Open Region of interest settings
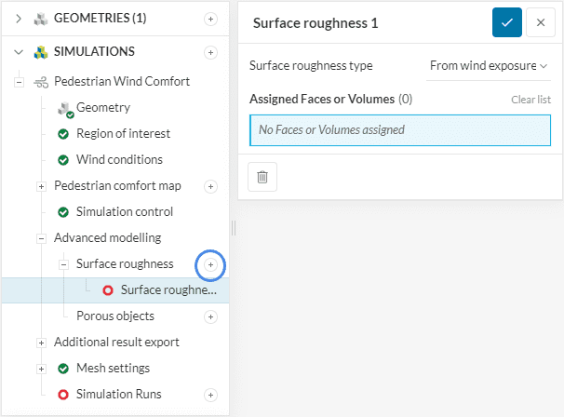The image size is (564, 417). (x=123, y=134)
